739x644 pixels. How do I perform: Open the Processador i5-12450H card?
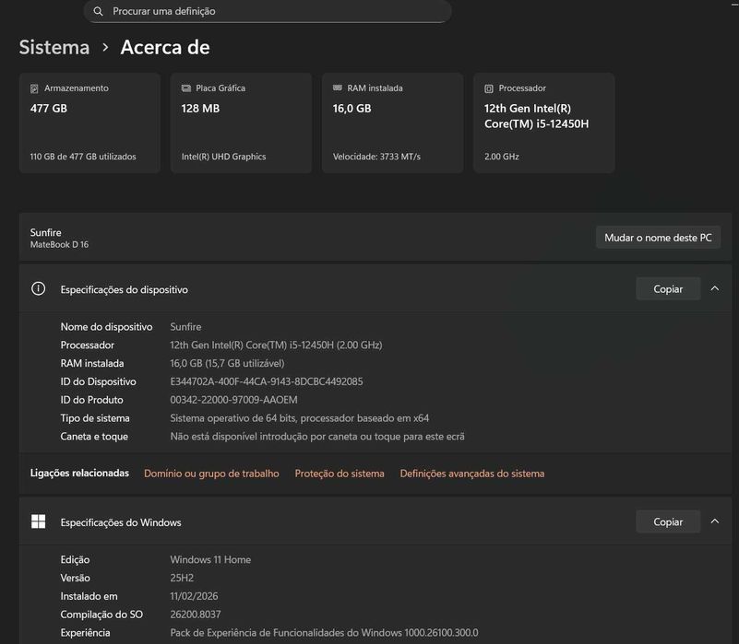tap(544, 123)
